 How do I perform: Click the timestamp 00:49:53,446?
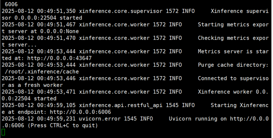coord(56,78)
